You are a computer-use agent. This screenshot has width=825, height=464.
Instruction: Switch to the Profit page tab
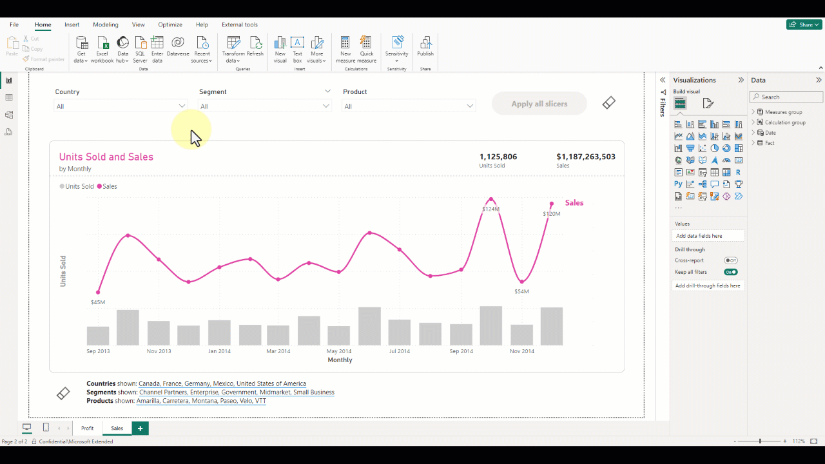point(87,428)
